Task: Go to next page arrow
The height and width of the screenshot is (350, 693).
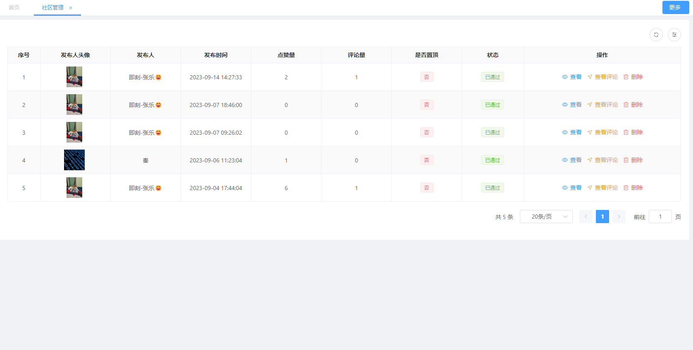Action: click(x=619, y=217)
